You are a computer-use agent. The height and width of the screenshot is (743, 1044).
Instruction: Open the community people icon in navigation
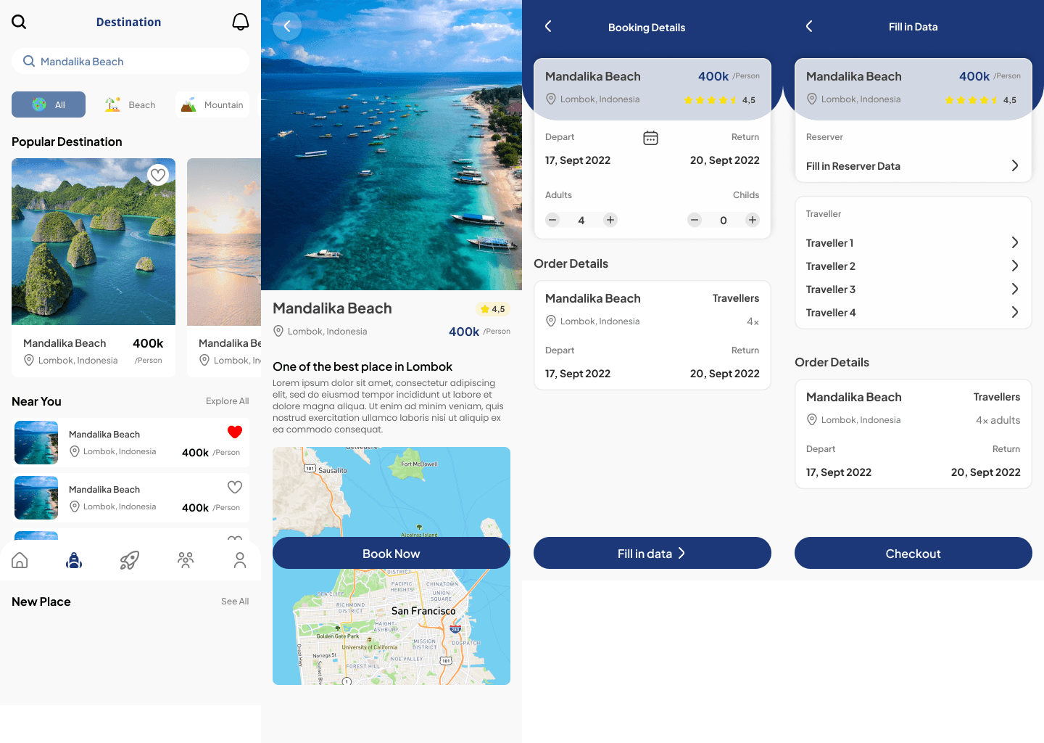(x=186, y=560)
